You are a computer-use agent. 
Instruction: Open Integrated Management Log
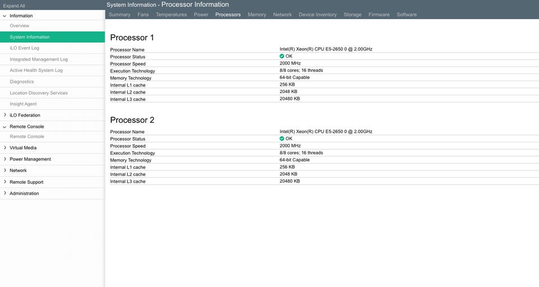coord(39,59)
